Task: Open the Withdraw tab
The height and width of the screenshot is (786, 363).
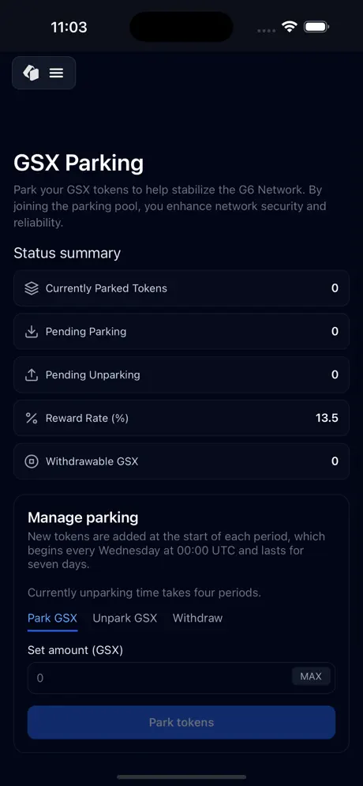Action: (197, 618)
